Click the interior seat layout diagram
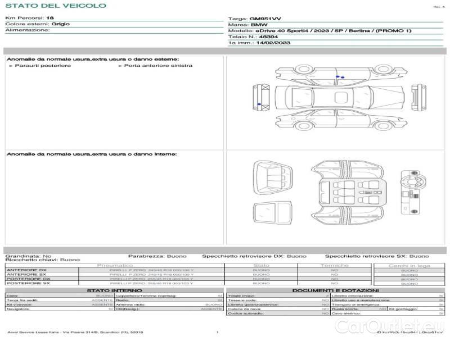The width and height of the screenshot is (450, 337). tap(347, 192)
